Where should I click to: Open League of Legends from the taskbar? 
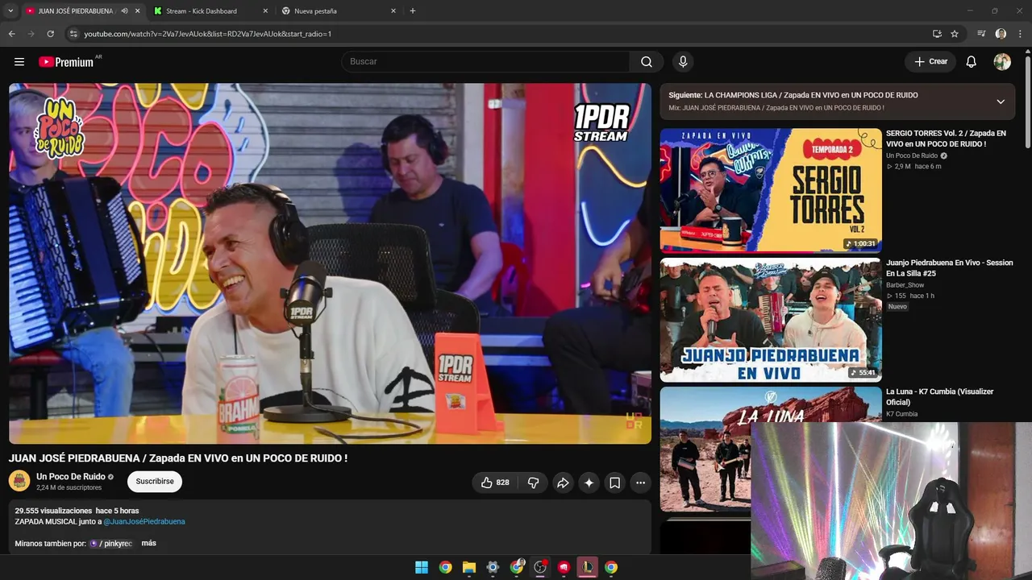click(x=588, y=567)
